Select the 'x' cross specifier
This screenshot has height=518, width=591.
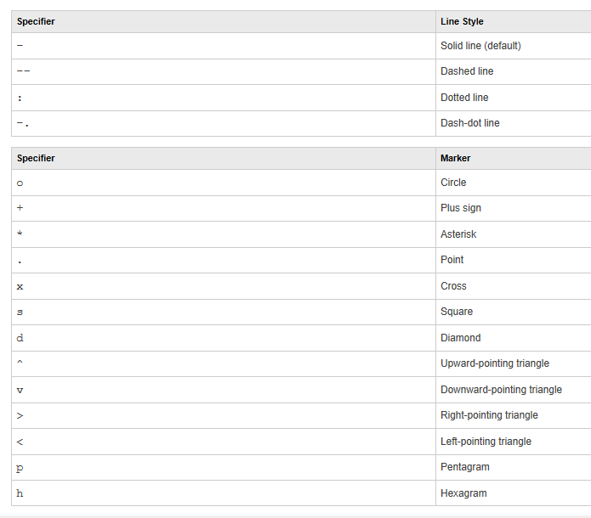[x=20, y=287]
